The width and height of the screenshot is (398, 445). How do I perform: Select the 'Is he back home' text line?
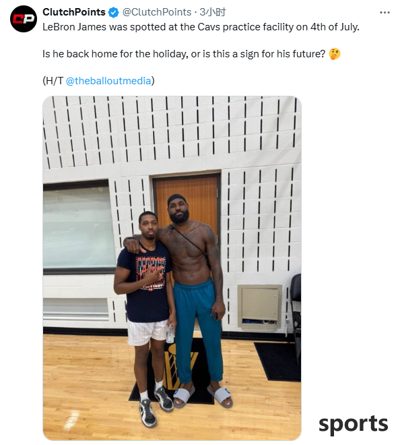pos(184,54)
